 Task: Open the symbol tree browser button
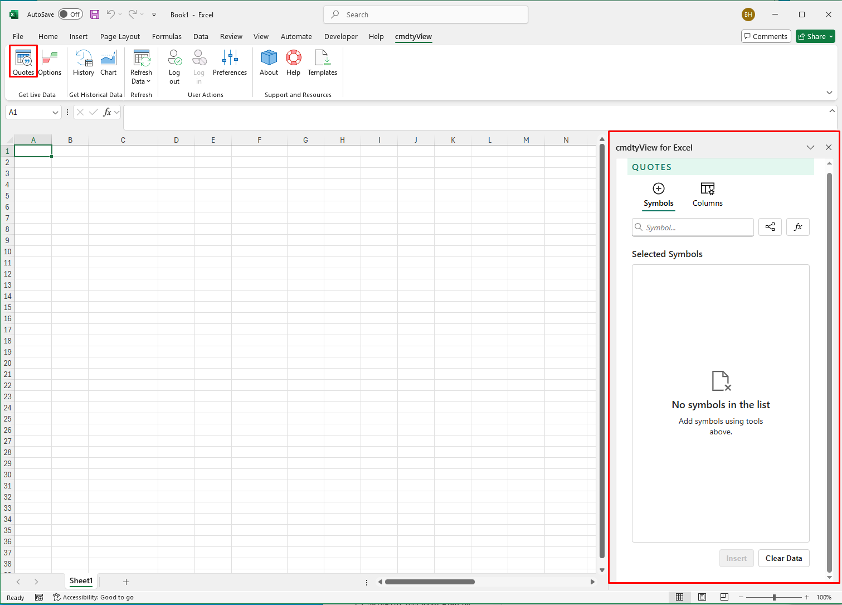click(770, 227)
